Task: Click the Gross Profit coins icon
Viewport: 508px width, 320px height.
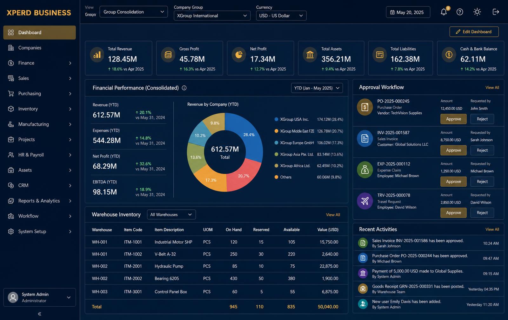Action: 168,55
